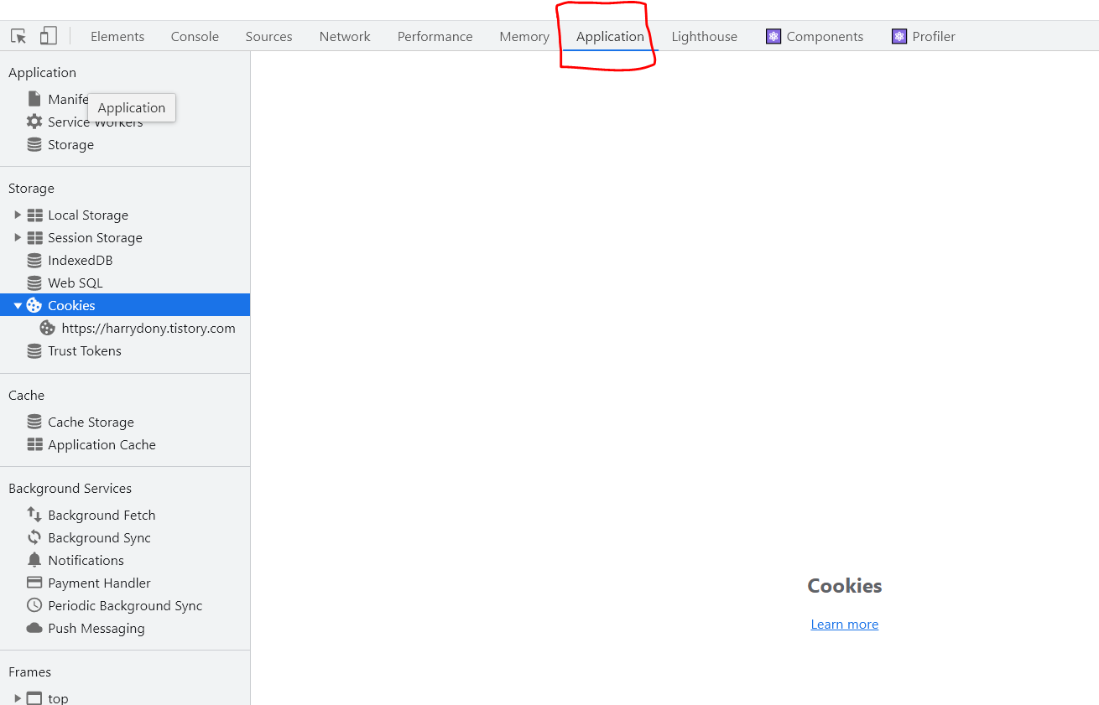Go to the Performance tab
The width and height of the screenshot is (1099, 705).
tap(435, 36)
